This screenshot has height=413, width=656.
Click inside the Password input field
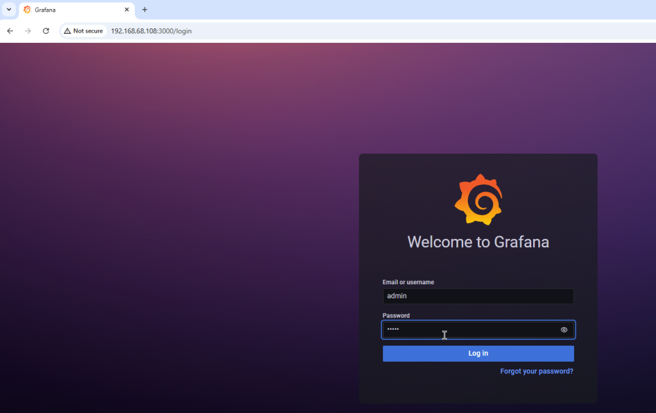pos(468,330)
